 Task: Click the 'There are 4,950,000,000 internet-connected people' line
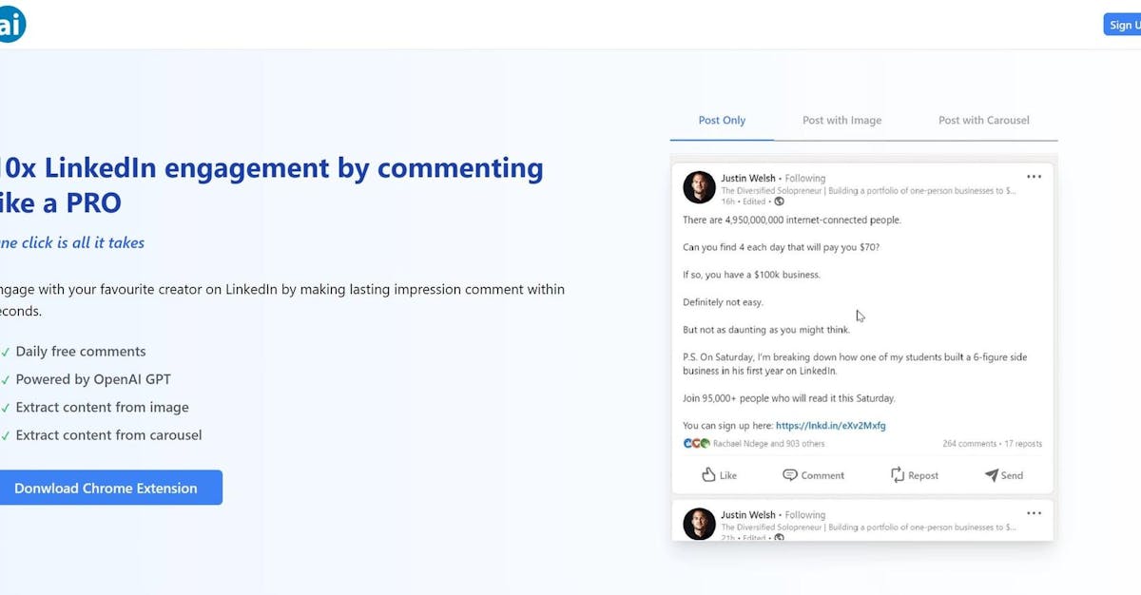tap(792, 220)
